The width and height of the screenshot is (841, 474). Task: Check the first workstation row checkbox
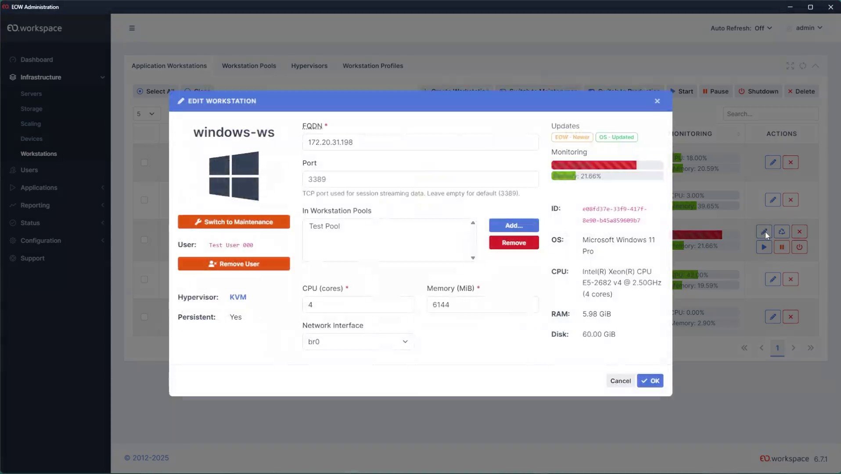144,162
